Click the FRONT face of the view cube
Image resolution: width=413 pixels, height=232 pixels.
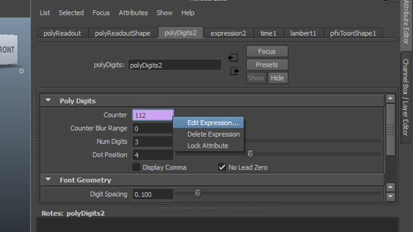[8, 50]
